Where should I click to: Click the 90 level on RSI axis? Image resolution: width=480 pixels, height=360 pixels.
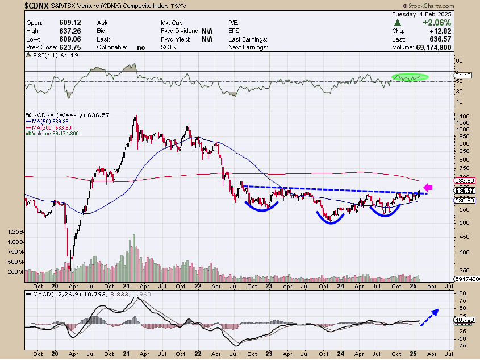click(459, 61)
